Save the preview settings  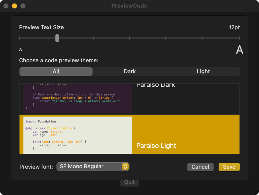coord(229,167)
